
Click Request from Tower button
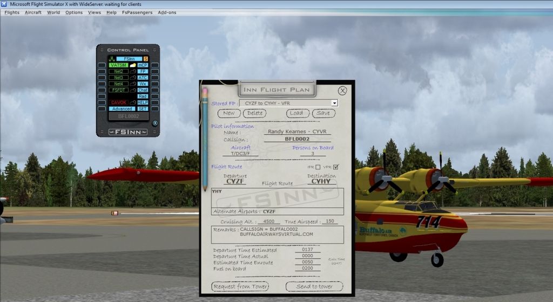click(x=240, y=286)
